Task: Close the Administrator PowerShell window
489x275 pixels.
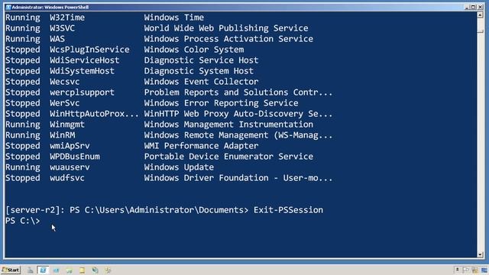Action: tap(480, 7)
